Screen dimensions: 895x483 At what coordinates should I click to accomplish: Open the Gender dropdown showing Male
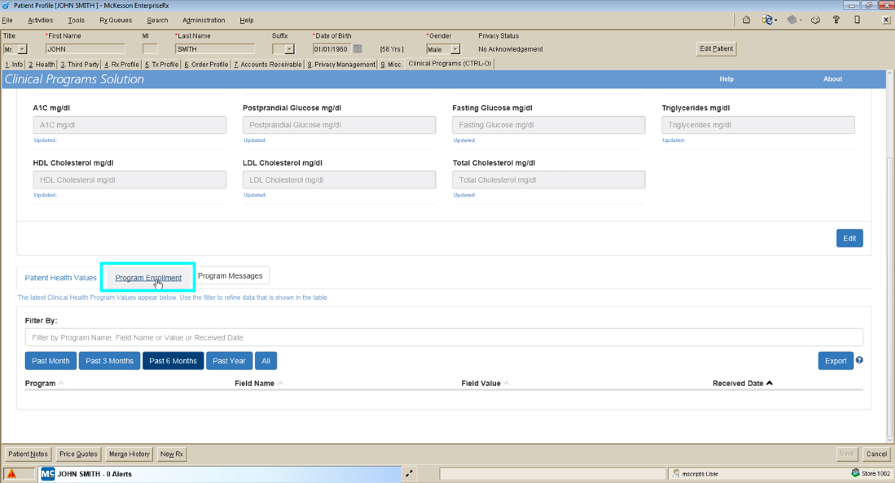pyautogui.click(x=455, y=49)
